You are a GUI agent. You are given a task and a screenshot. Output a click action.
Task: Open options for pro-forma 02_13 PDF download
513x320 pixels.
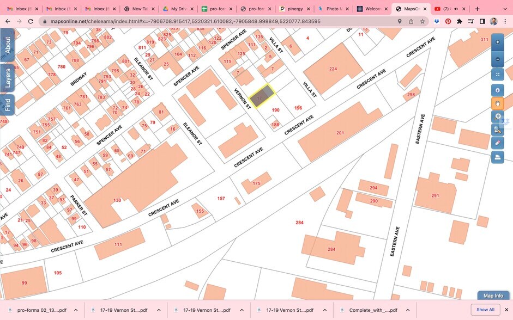click(x=76, y=310)
